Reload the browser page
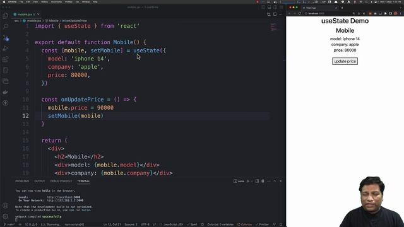The width and height of the screenshot is (404, 227). click(x=300, y=13)
